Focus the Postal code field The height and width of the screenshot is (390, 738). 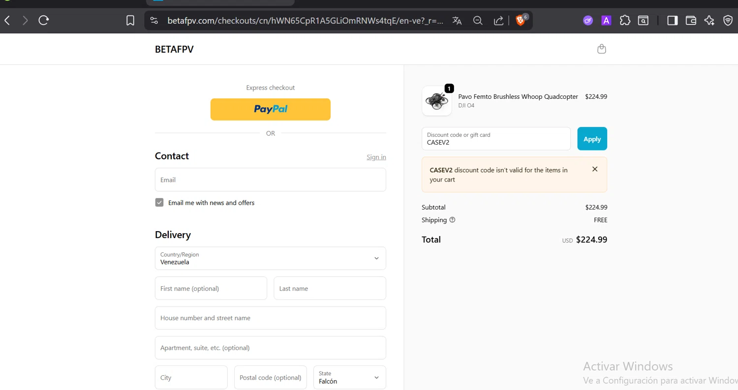tap(270, 377)
